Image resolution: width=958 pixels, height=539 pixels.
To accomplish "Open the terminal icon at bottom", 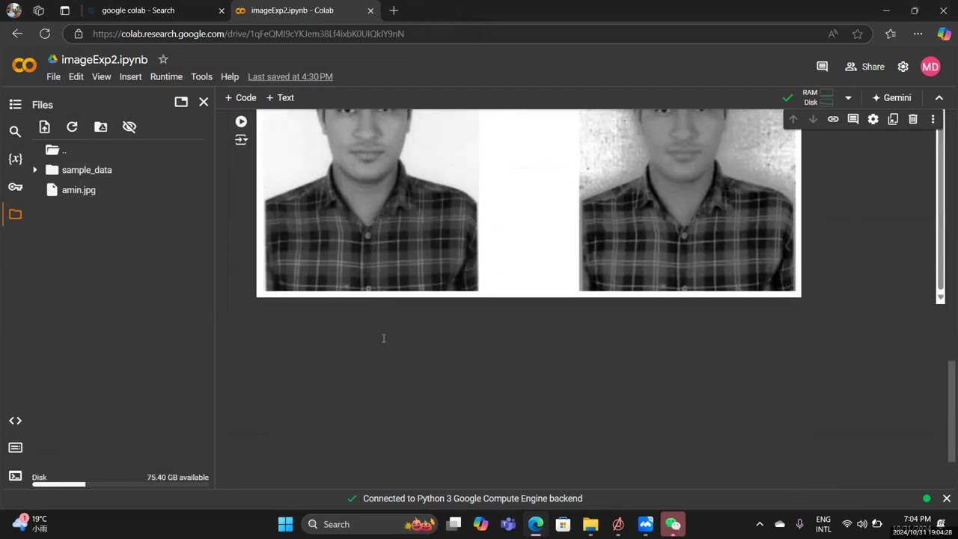I will coord(15,475).
